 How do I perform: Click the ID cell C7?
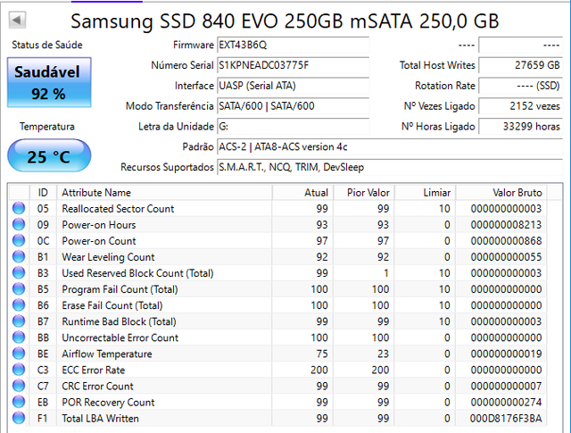[43, 386]
